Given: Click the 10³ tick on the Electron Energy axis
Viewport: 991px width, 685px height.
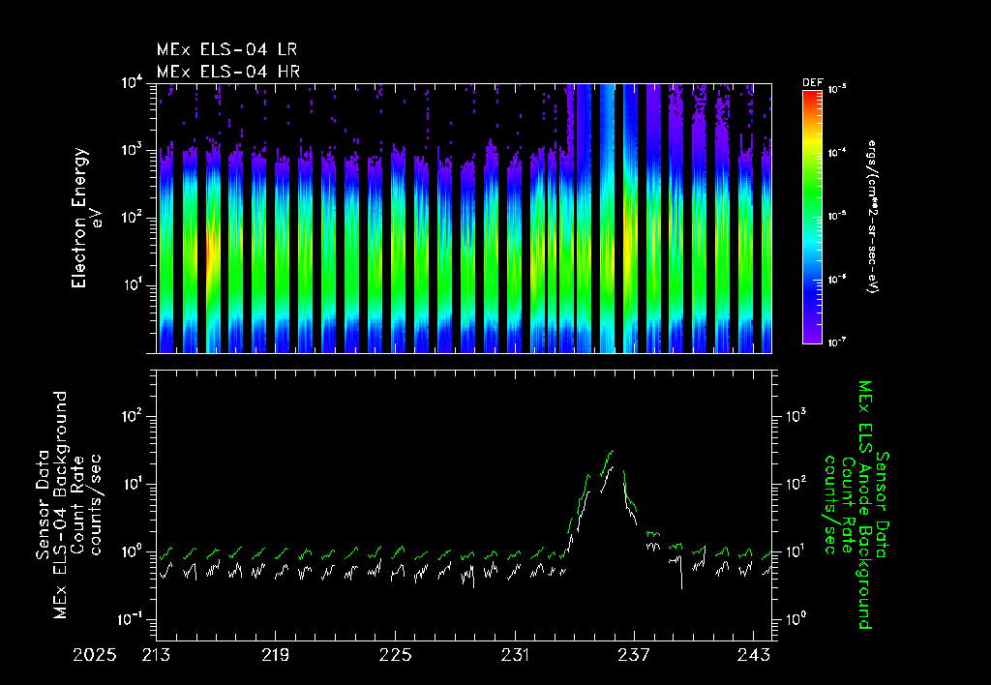Looking at the screenshot, I should [132, 151].
